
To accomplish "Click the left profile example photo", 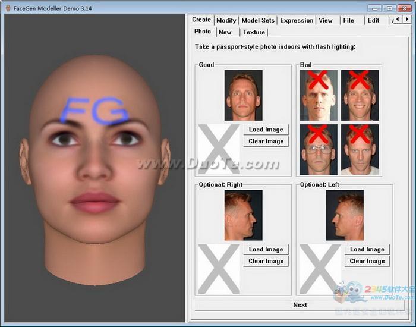I will point(345,215).
